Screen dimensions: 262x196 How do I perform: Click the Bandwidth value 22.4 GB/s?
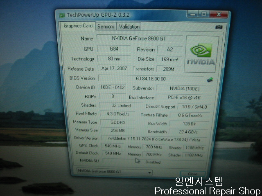pyautogui.click(x=188, y=132)
